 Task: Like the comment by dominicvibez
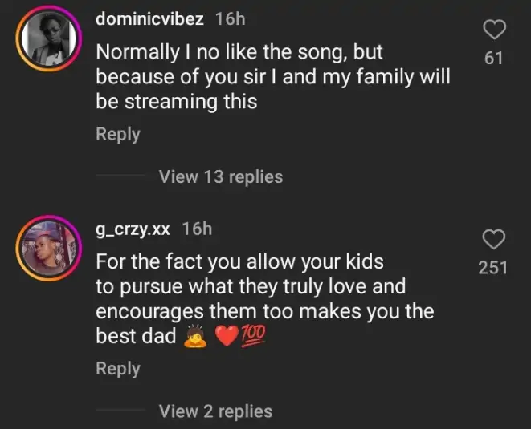(x=495, y=30)
